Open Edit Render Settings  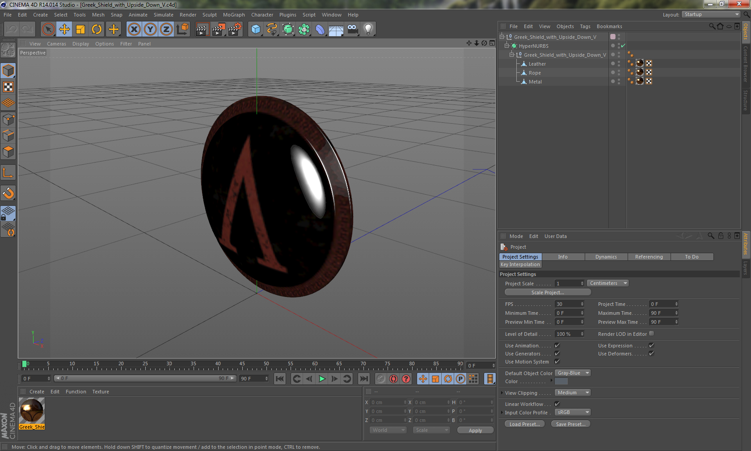tap(235, 29)
